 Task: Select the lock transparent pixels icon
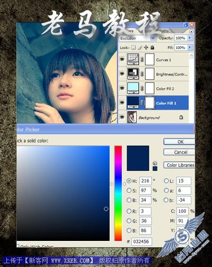(134, 47)
